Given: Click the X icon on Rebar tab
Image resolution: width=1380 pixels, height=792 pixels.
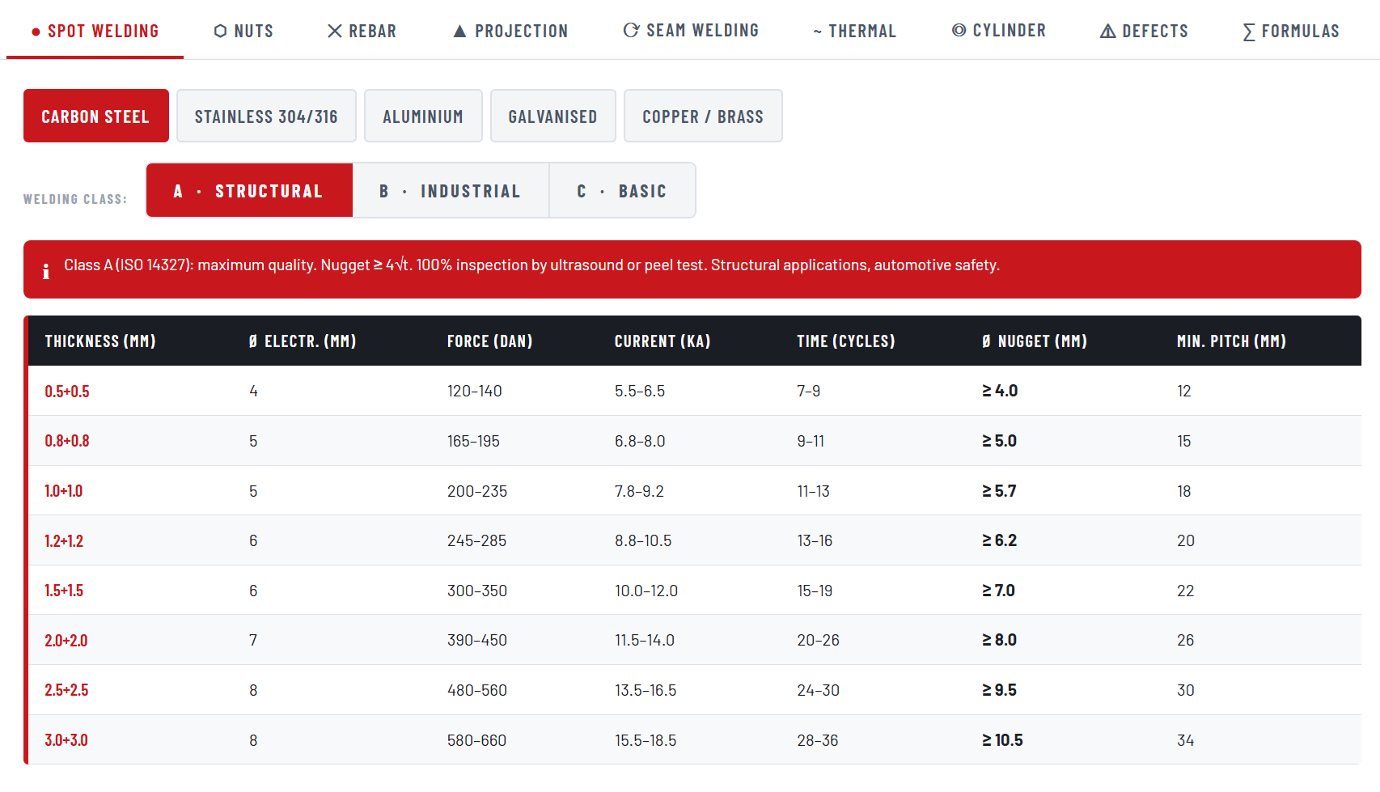Looking at the screenshot, I should (334, 31).
